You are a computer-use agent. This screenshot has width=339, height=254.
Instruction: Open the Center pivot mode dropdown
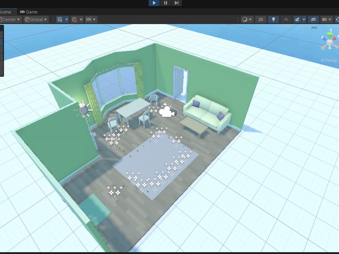point(10,19)
